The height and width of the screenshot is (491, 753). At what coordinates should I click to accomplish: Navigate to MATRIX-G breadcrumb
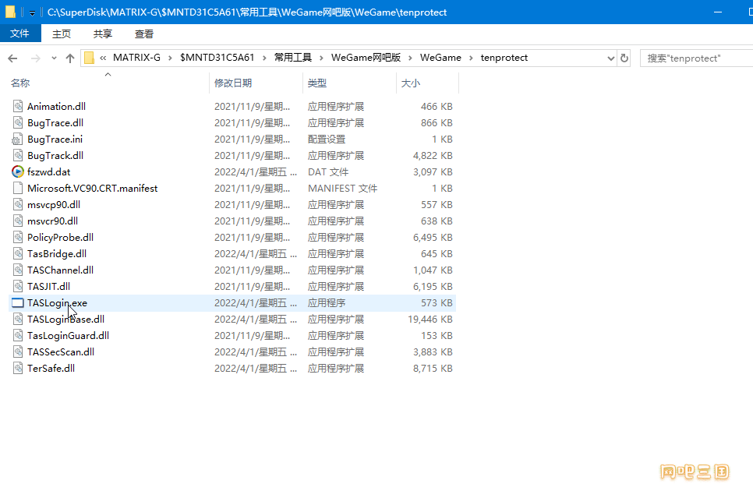tap(137, 58)
